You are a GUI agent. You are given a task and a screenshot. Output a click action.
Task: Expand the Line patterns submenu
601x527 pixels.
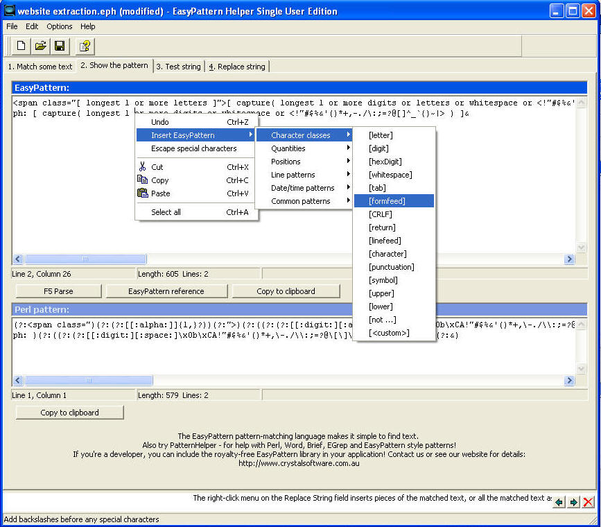tap(304, 175)
